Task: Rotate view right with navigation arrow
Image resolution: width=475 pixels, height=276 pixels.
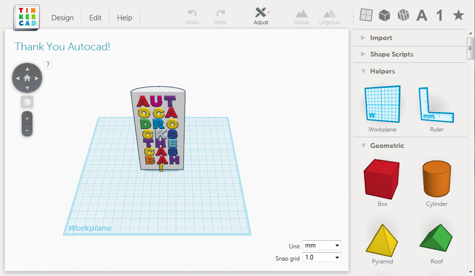Action: [37, 78]
